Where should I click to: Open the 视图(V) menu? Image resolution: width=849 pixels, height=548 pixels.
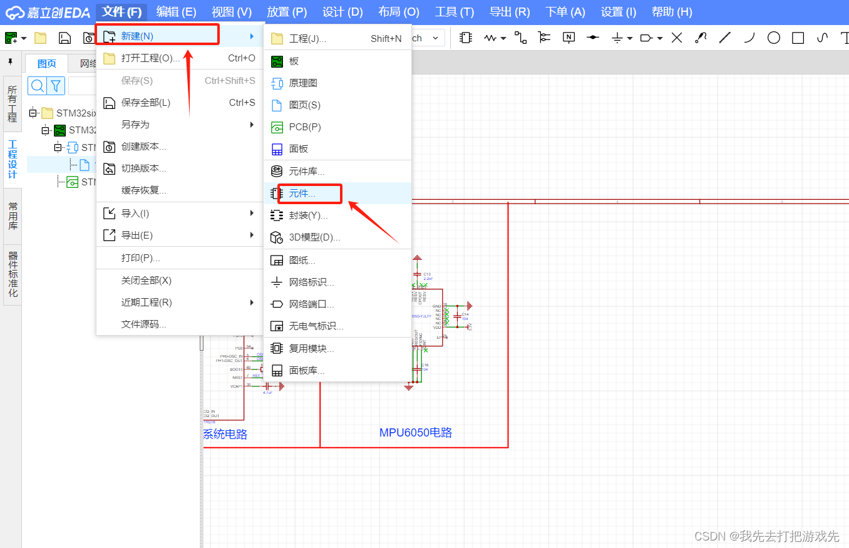231,12
